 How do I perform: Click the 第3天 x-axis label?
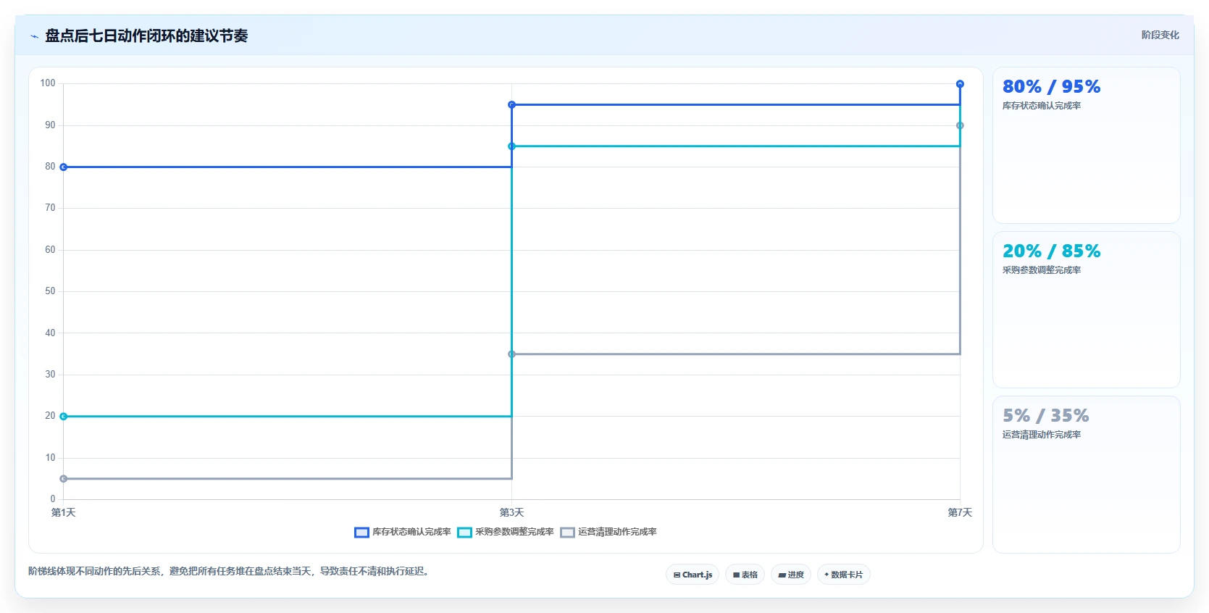512,513
